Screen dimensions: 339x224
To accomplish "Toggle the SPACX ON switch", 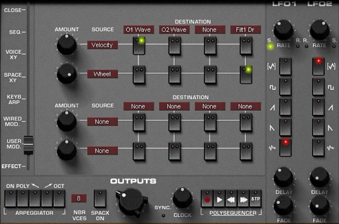I will 100,198.
